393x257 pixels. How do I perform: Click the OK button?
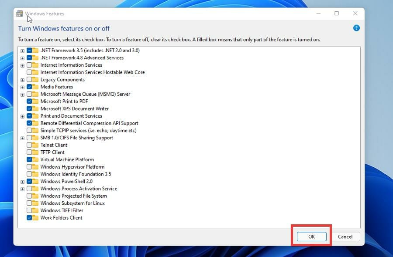[x=311, y=237]
